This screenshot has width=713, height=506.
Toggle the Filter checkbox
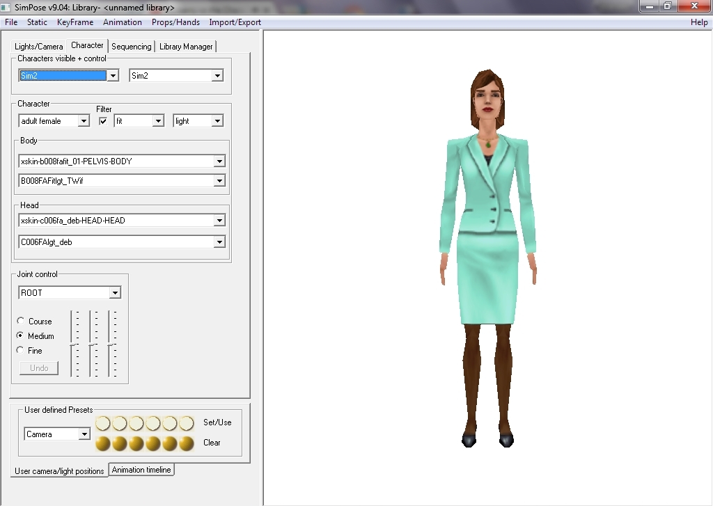click(x=103, y=121)
